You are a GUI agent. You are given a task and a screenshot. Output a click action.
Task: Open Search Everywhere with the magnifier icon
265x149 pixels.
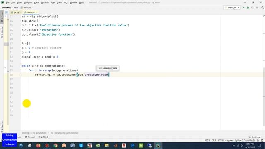tap(263, 7)
